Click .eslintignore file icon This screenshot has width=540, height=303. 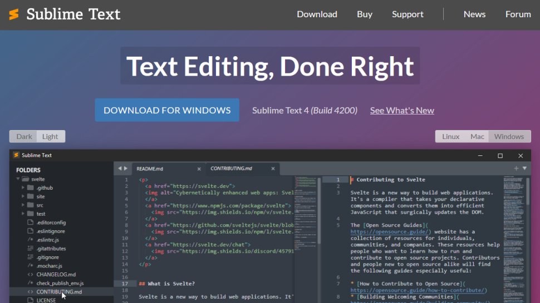point(30,231)
